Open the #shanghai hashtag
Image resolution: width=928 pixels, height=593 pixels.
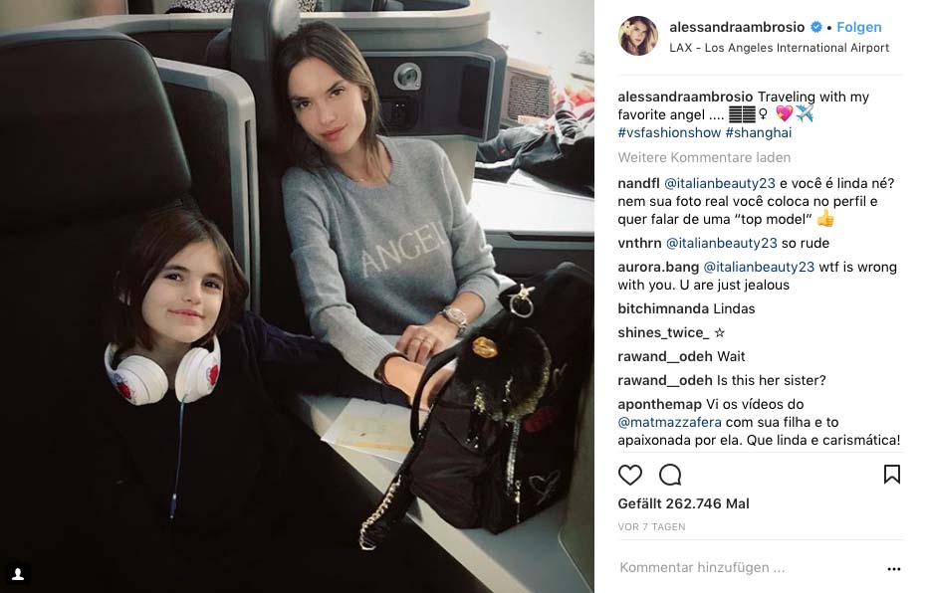coord(759,132)
